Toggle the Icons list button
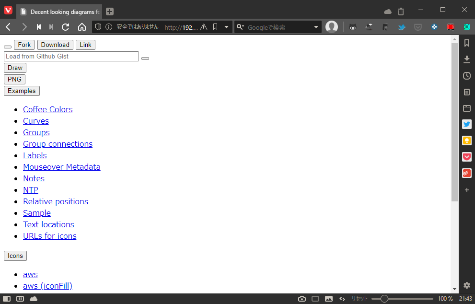Image resolution: width=475 pixels, height=304 pixels. [x=15, y=256]
